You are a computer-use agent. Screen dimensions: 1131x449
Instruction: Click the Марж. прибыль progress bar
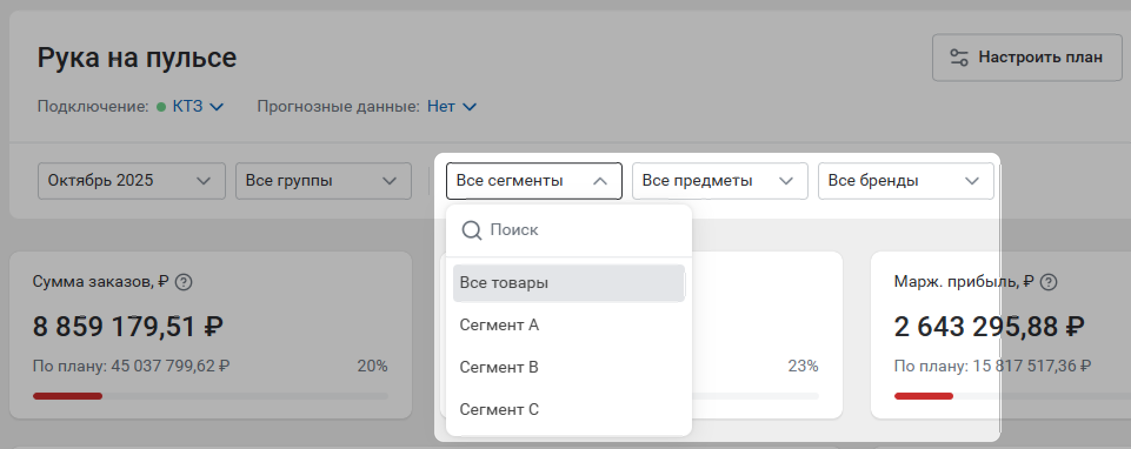tap(923, 396)
